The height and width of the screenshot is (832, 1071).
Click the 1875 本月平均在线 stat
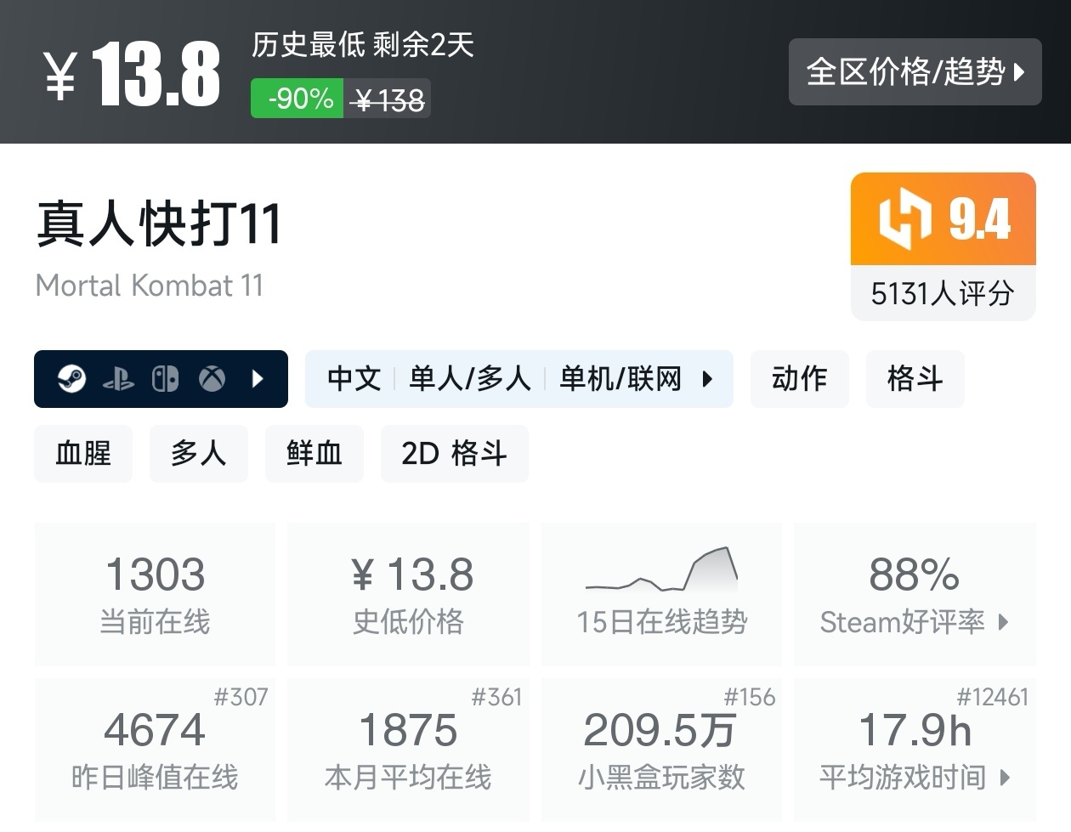coord(409,750)
